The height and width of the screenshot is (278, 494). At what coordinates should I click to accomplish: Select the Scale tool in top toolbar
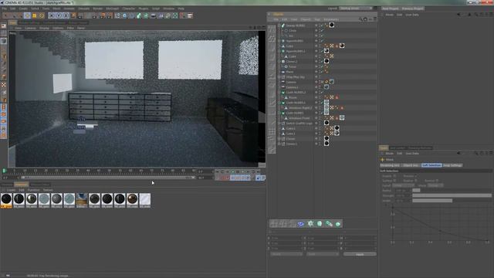click(x=34, y=15)
